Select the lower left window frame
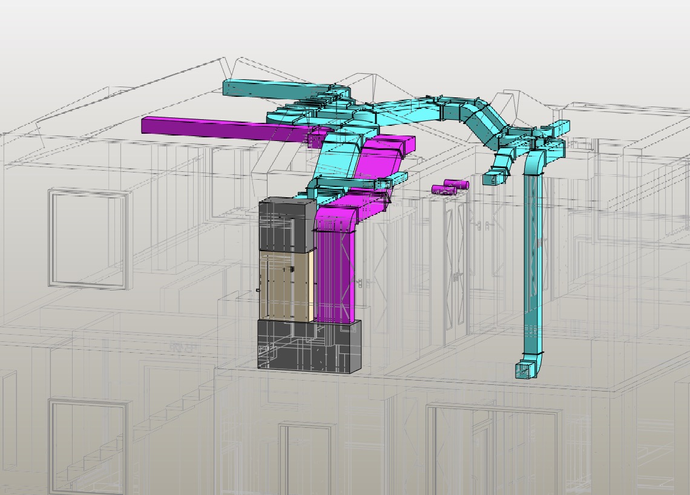 point(89,445)
